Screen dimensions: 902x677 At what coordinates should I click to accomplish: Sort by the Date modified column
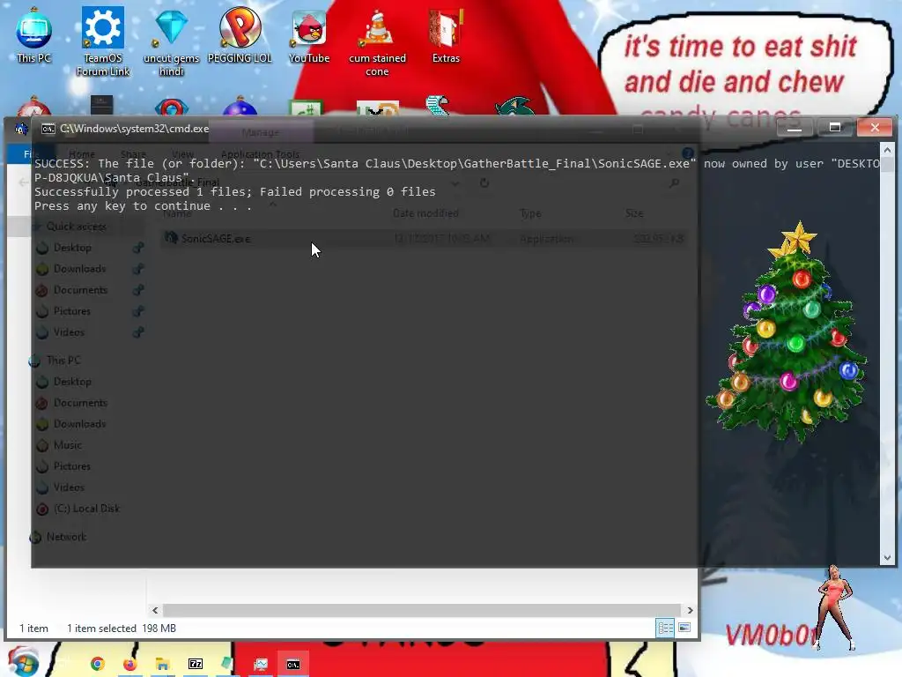425,213
